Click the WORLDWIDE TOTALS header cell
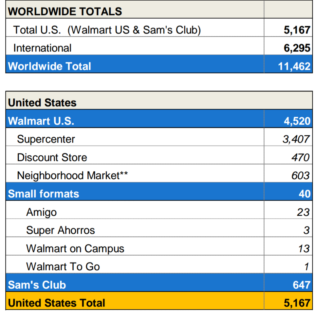 pyautogui.click(x=65, y=11)
